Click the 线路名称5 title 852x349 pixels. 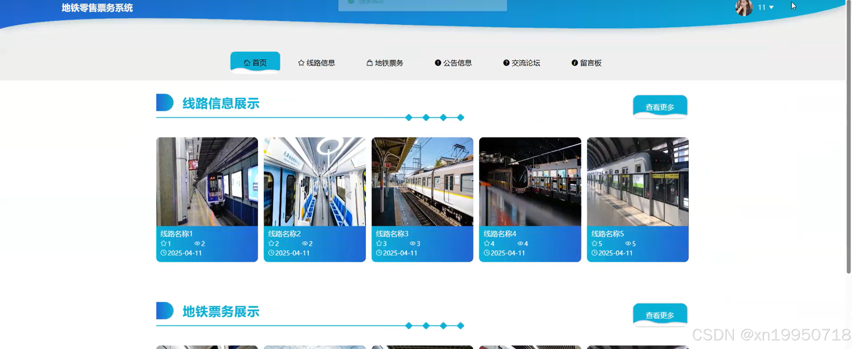608,234
